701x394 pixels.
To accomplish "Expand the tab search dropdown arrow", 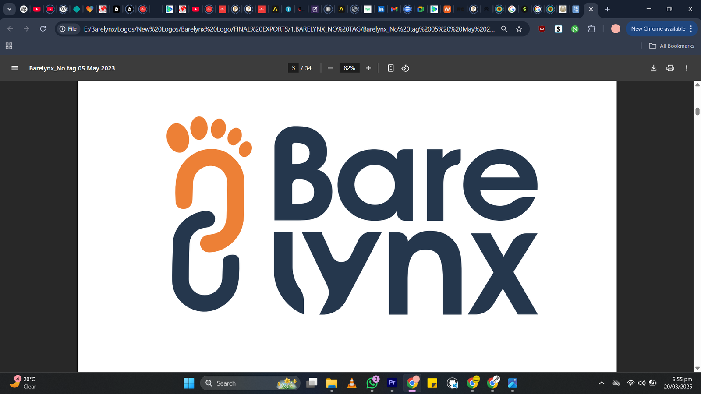I will 9,9.
